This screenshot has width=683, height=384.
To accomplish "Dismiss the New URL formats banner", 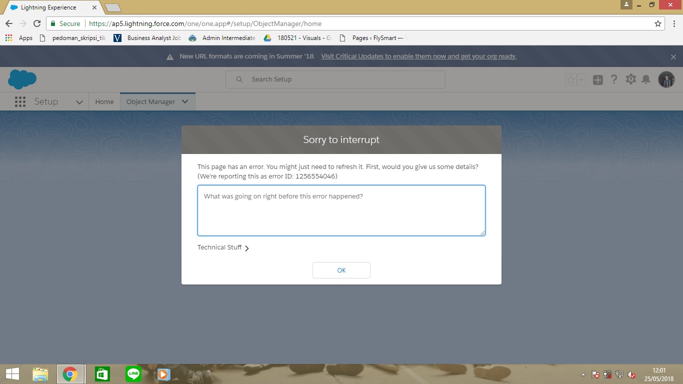I will [673, 57].
